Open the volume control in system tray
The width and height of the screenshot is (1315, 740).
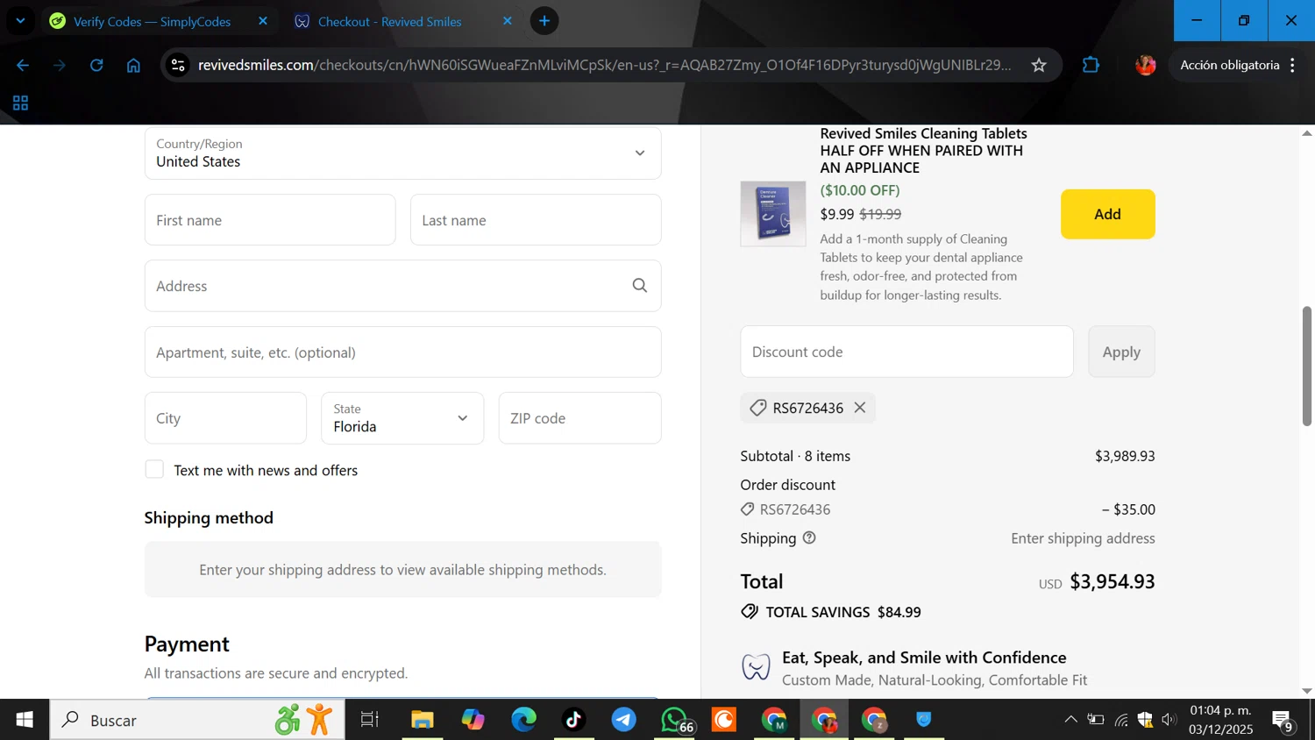point(1169,720)
